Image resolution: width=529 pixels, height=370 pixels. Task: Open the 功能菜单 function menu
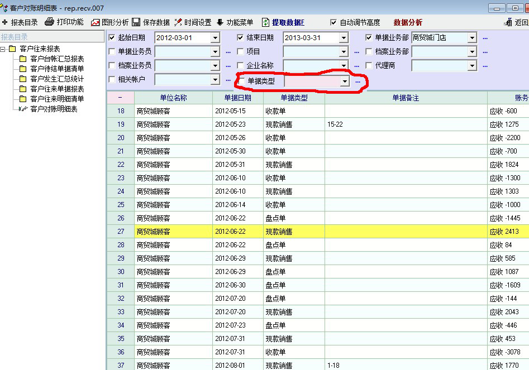220,22
